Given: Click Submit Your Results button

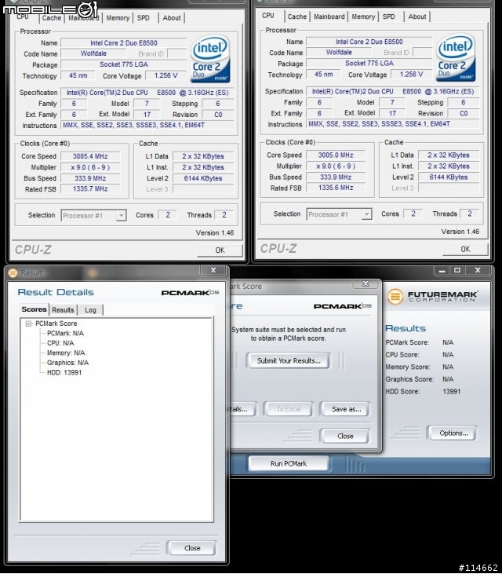Looking at the screenshot, I should 289,360.
